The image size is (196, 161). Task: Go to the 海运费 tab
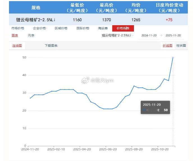tap(103, 28)
